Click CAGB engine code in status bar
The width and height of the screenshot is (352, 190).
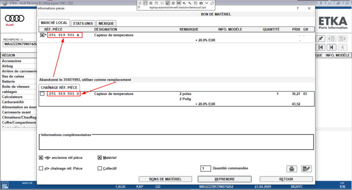121,186
